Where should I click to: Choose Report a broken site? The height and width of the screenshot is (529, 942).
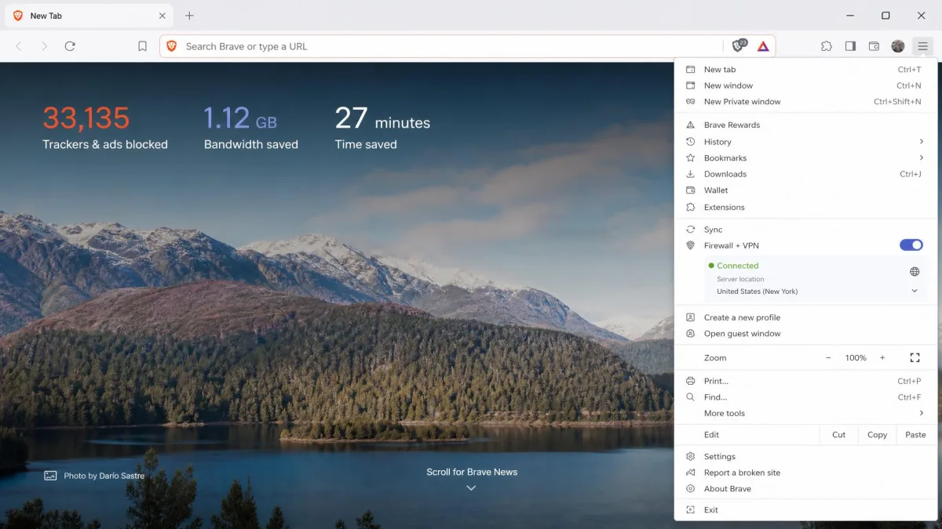pos(805,473)
